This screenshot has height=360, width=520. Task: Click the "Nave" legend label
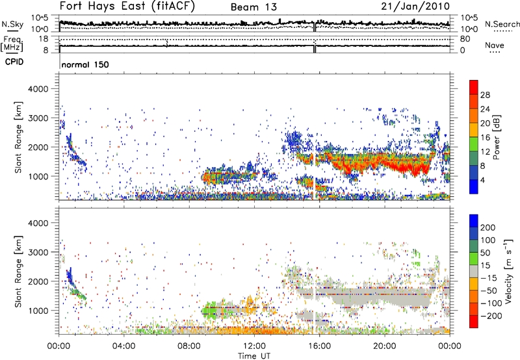click(x=495, y=45)
